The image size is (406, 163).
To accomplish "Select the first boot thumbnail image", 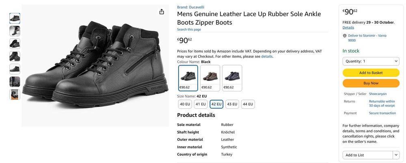I will pyautogui.click(x=15, y=18).
